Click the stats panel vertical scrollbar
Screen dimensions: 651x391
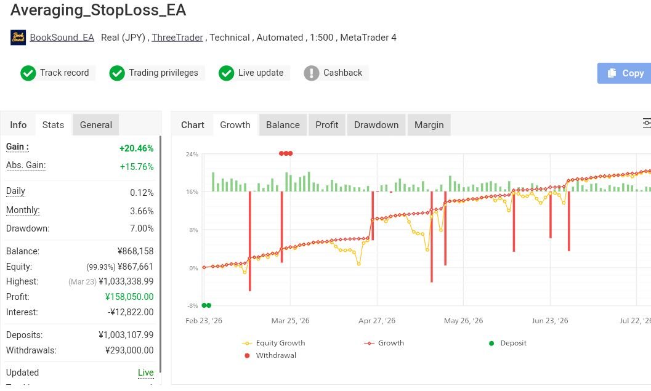160,254
